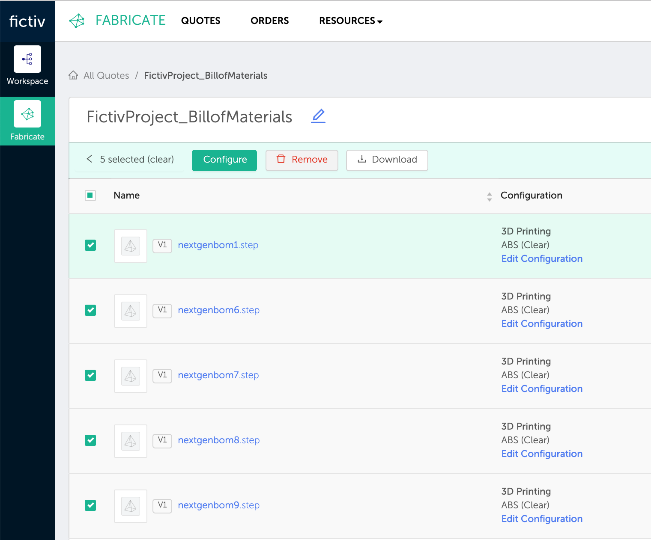This screenshot has width=651, height=540.
Task: Edit project name with pencil icon
Action: tap(318, 116)
